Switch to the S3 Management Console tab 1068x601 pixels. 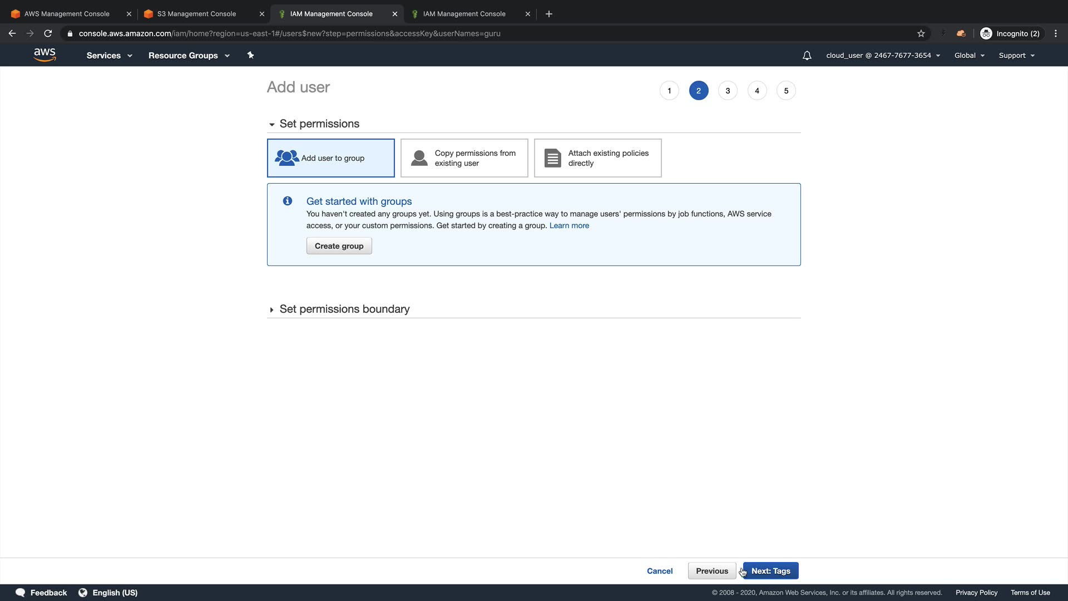tap(196, 14)
